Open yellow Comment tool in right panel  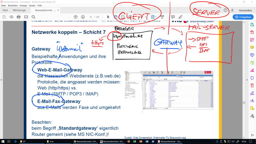(252, 47)
